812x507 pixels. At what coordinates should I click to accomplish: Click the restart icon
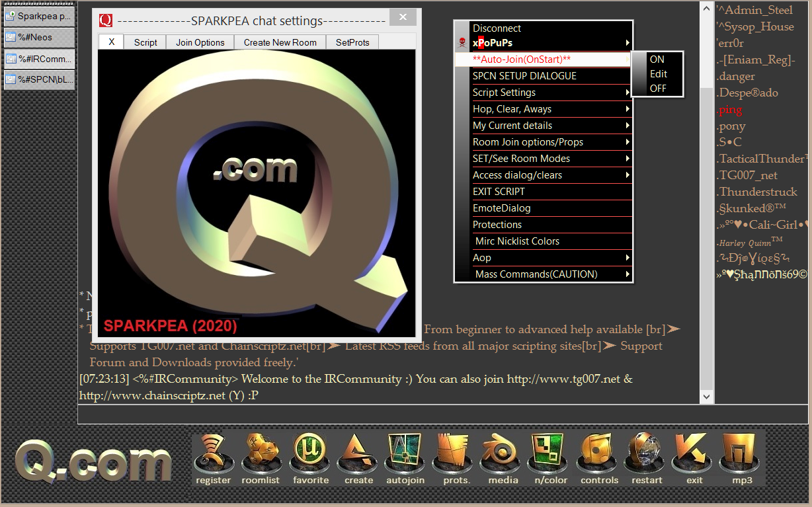click(x=647, y=459)
